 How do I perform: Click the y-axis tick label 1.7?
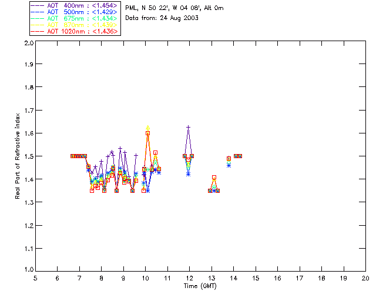click(29, 111)
